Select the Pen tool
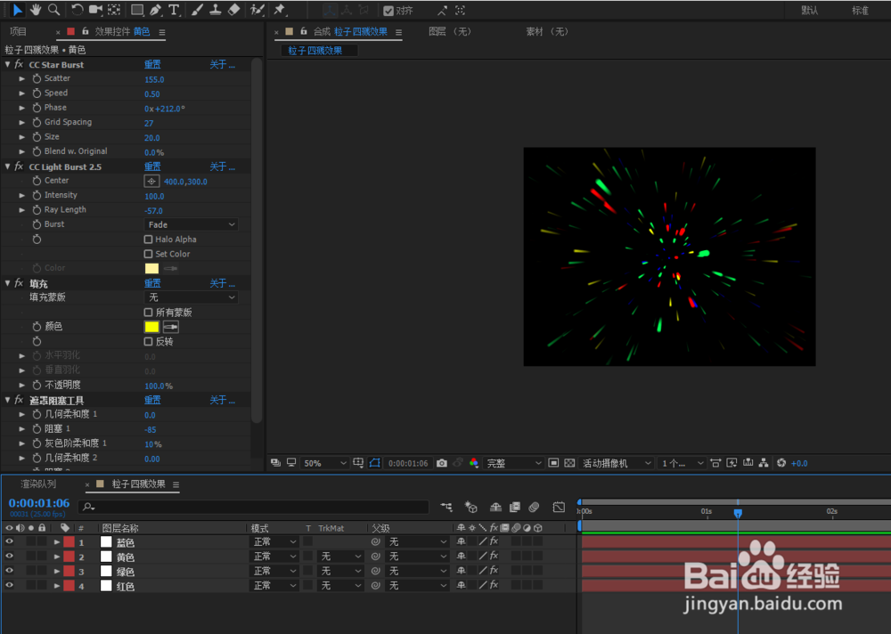This screenshot has height=634, width=891. point(155,10)
